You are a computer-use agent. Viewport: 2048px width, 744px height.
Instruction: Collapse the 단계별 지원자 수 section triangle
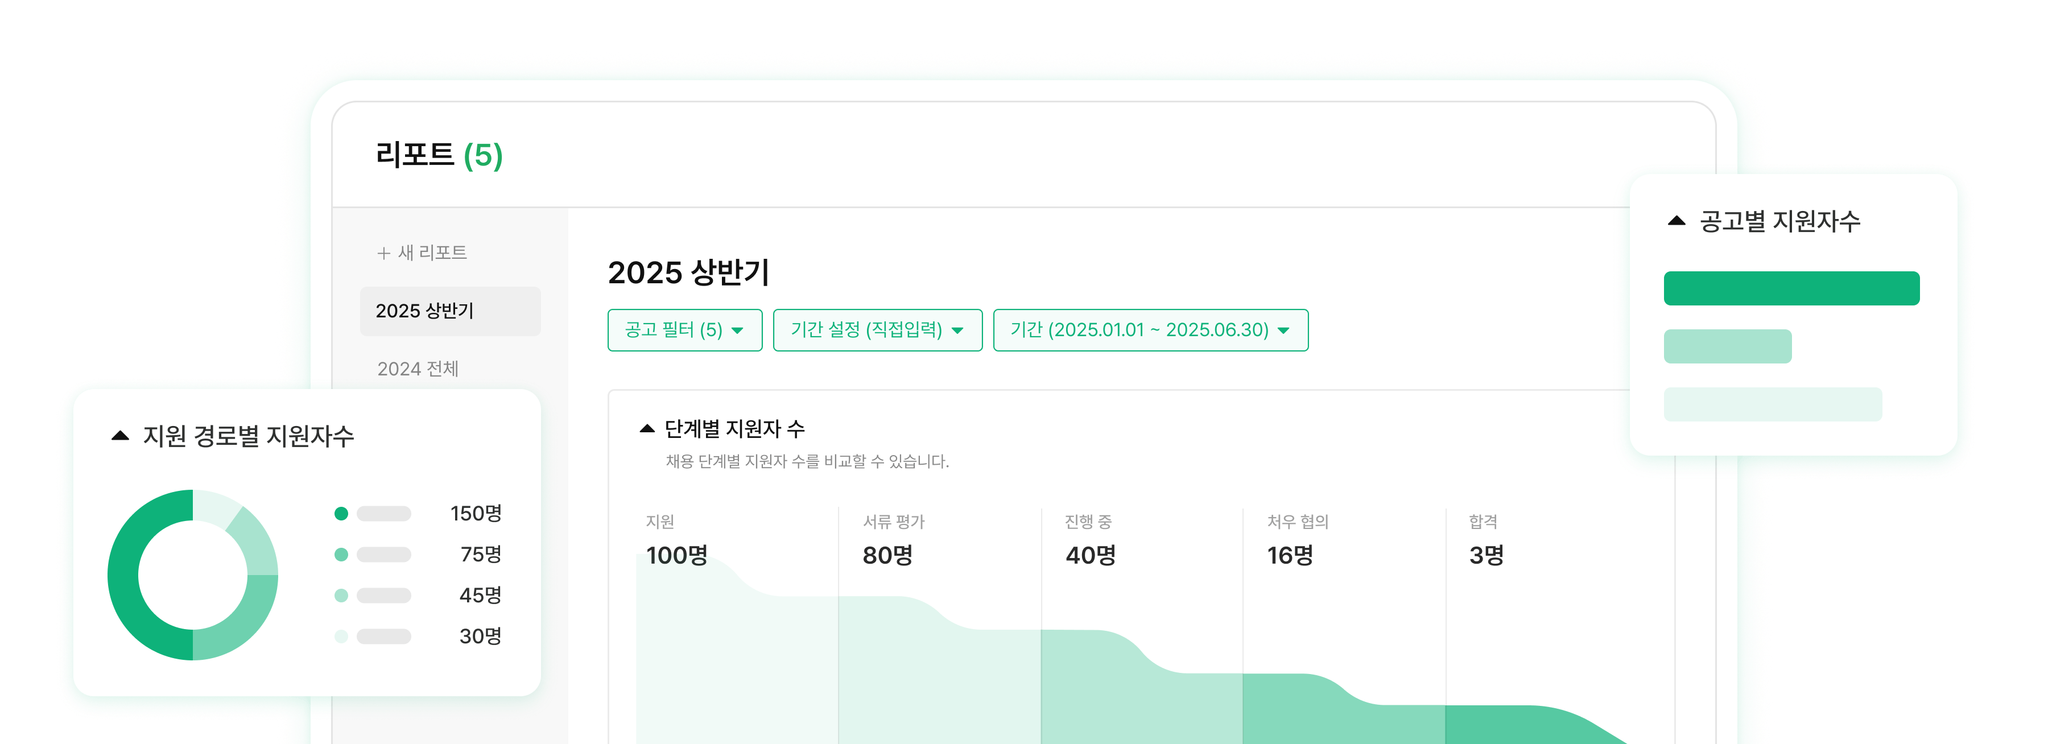647,429
